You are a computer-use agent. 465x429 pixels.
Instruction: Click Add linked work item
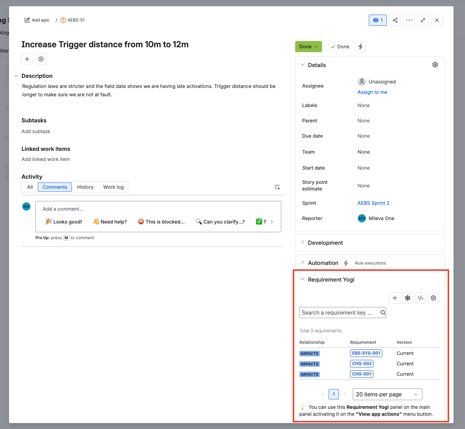[45, 159]
